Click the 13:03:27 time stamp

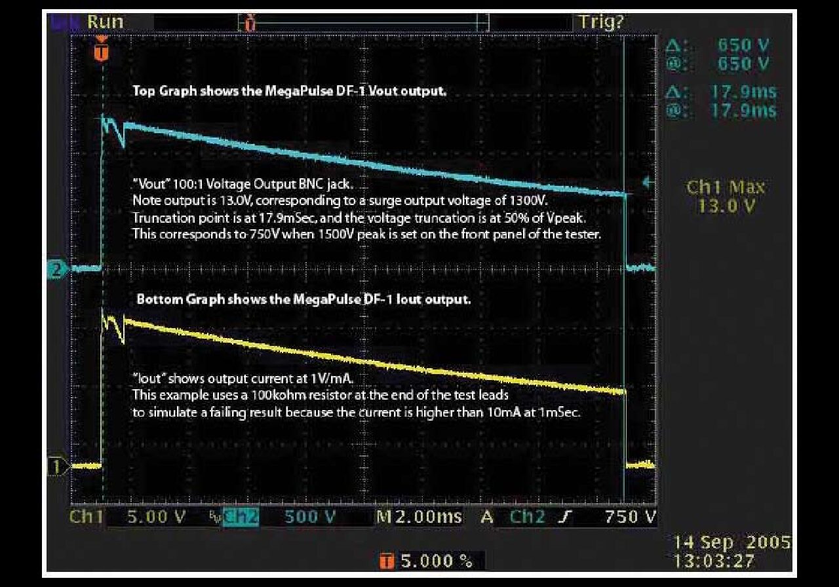point(714,561)
